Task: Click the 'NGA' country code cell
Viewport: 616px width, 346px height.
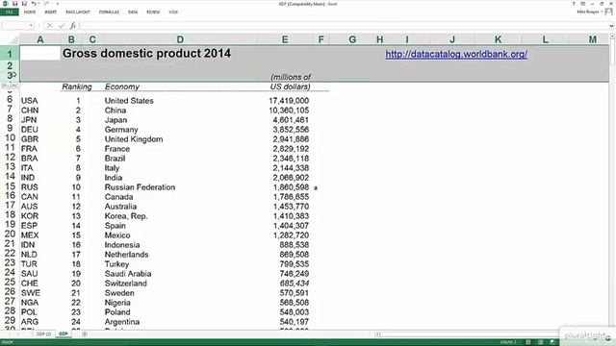Action: click(x=30, y=303)
